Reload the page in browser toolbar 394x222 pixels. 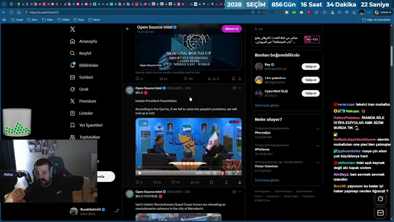pyautogui.click(x=11, y=12)
